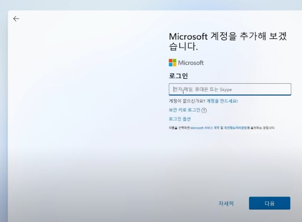
Task: Choose '보안 키로 로그인' sign-in link
Action: [185, 110]
